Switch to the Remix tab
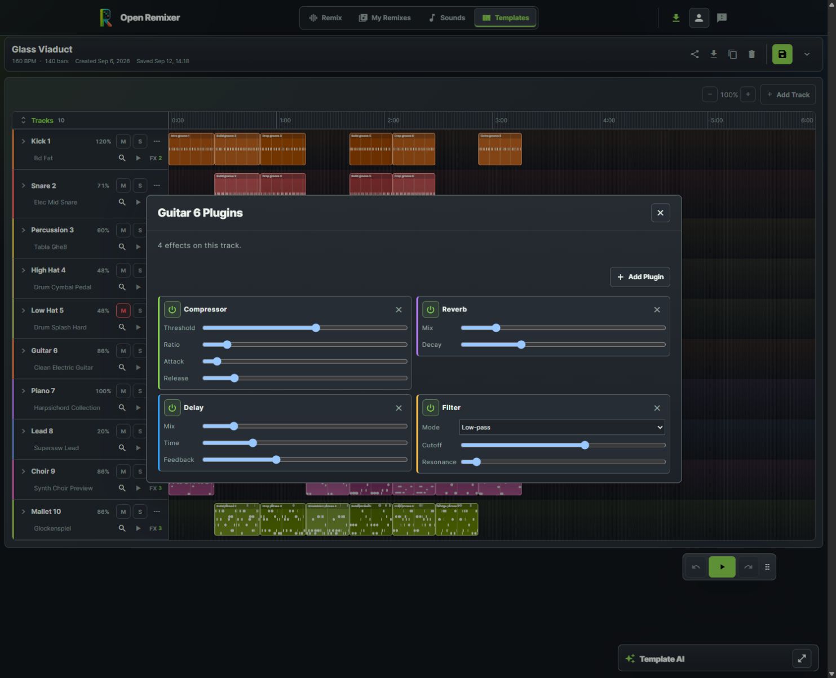 [x=326, y=18]
